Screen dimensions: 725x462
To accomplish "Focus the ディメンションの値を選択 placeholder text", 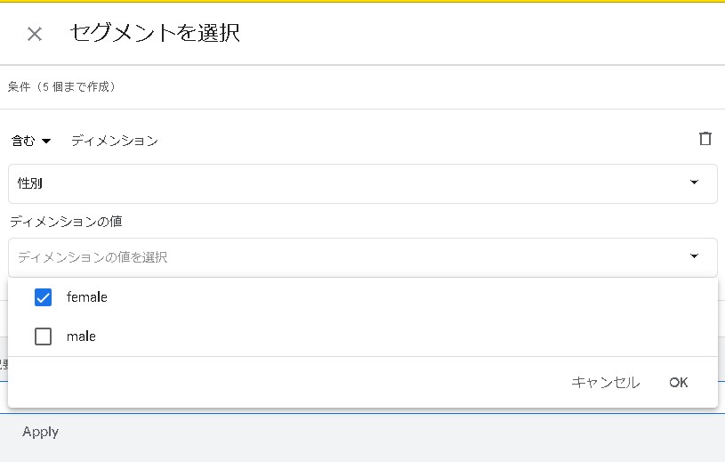I will pyautogui.click(x=93, y=257).
